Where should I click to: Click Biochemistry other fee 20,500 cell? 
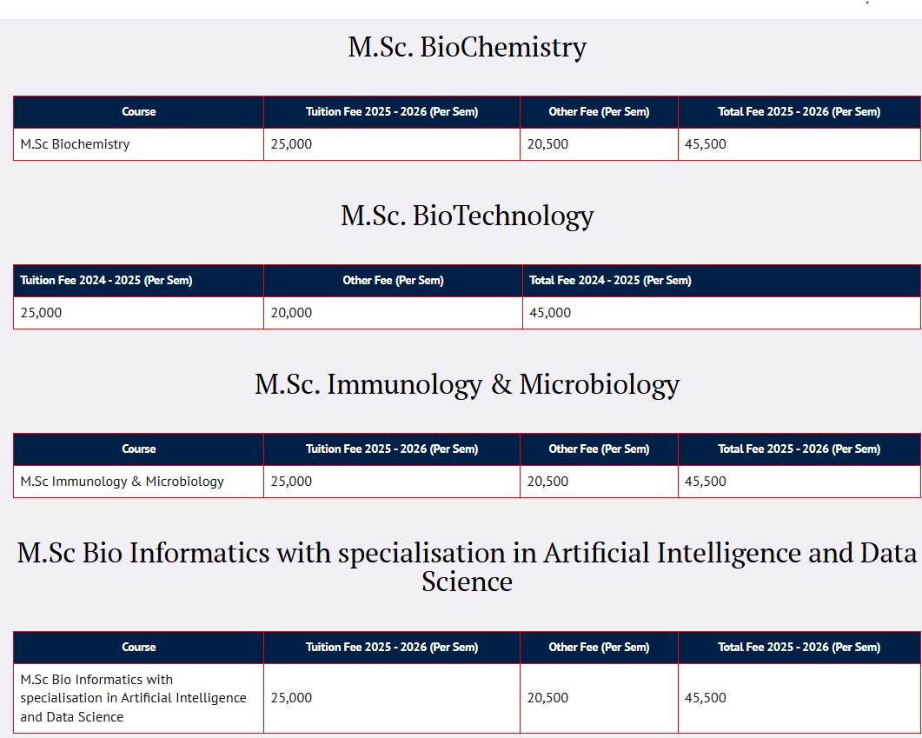[547, 144]
